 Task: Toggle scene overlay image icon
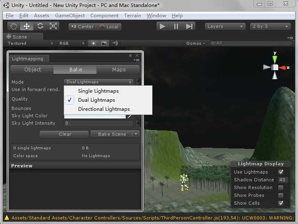click(104, 43)
